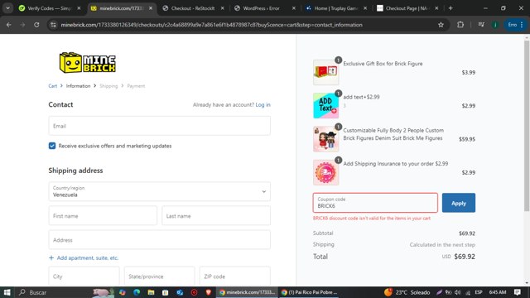
Task: Open the Chrome three-dot menu
Action: pos(522,25)
